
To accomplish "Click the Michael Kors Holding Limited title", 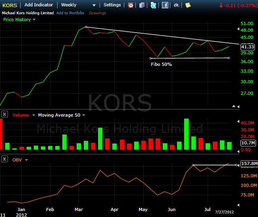I will [x=28, y=13].
